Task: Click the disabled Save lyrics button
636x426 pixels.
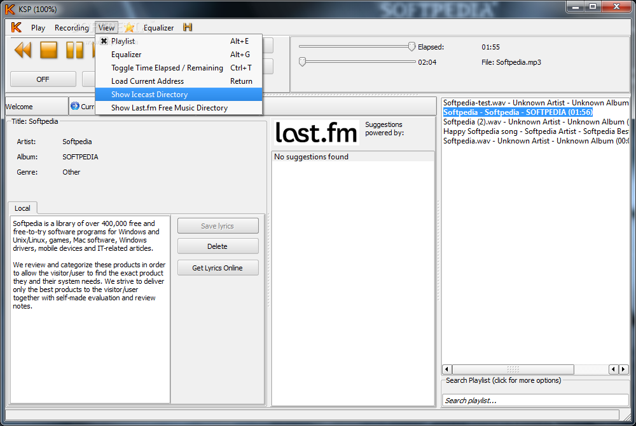Action: [218, 226]
